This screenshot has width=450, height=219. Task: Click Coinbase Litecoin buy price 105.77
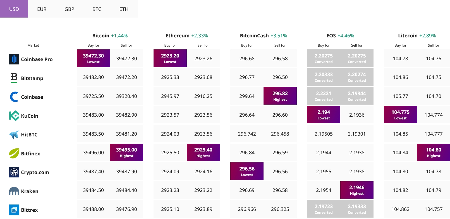pos(400,96)
